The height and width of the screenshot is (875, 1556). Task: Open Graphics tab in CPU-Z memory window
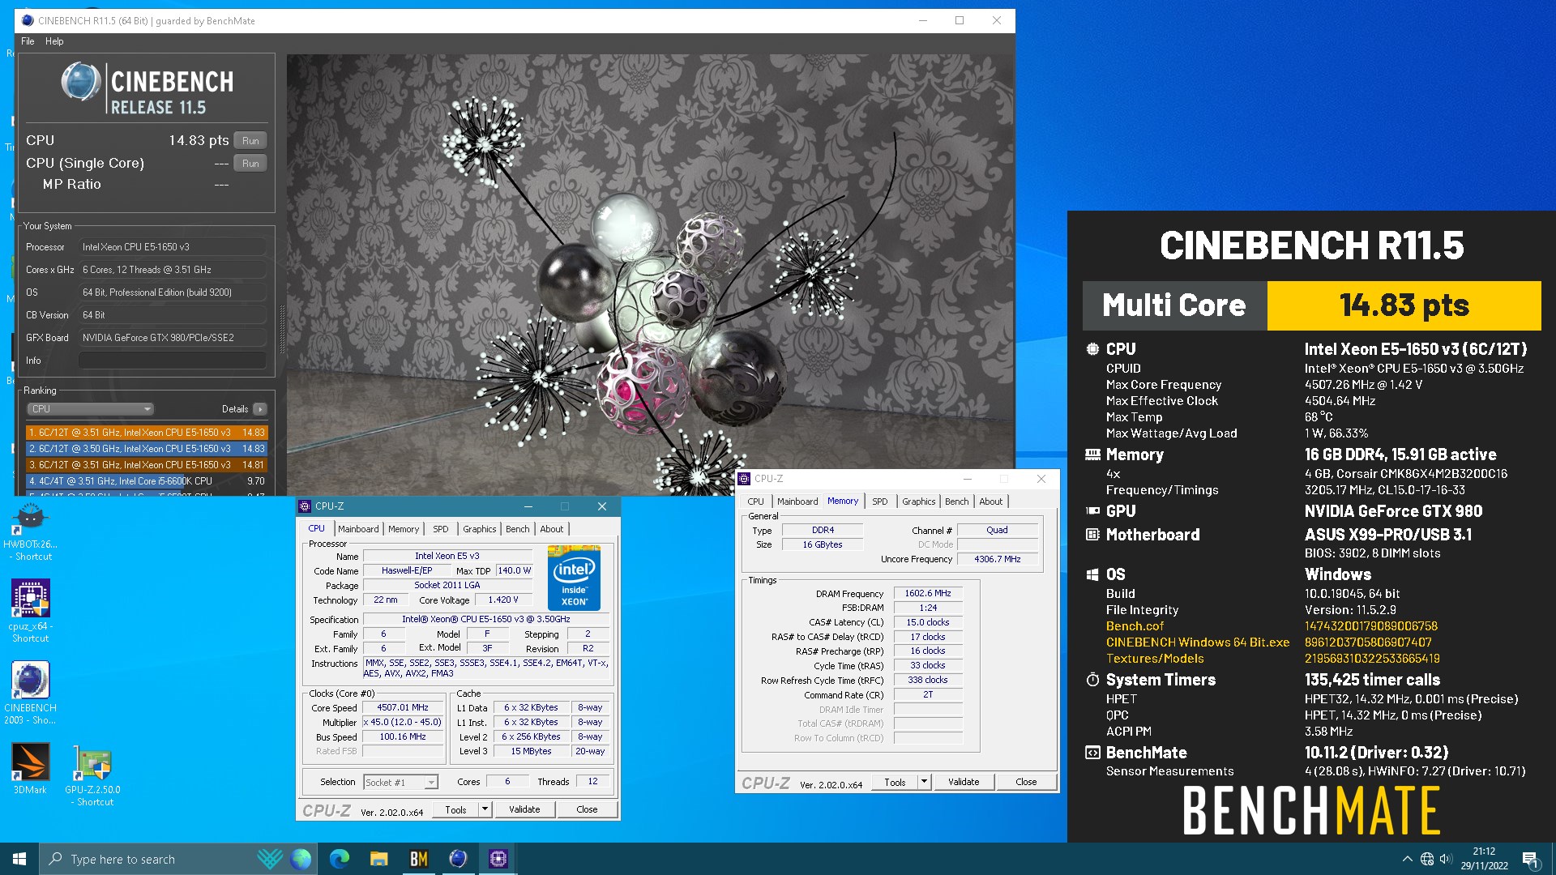[919, 502]
